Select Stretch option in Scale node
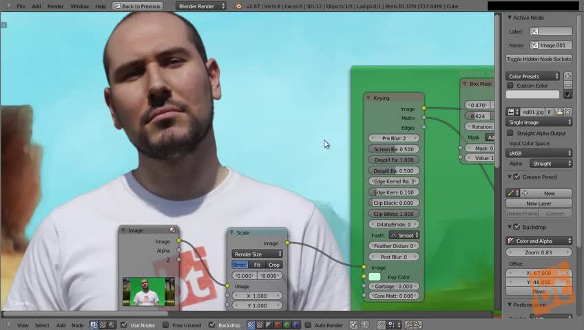The width and height of the screenshot is (584, 330). 240,265
